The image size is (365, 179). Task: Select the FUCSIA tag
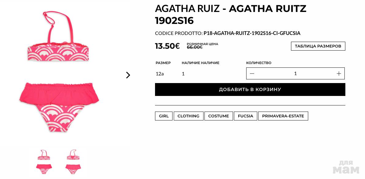pos(245,116)
